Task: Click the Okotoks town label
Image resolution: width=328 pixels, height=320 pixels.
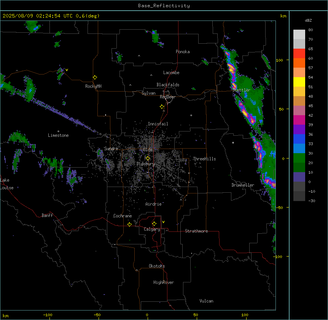Action: pyautogui.click(x=157, y=266)
